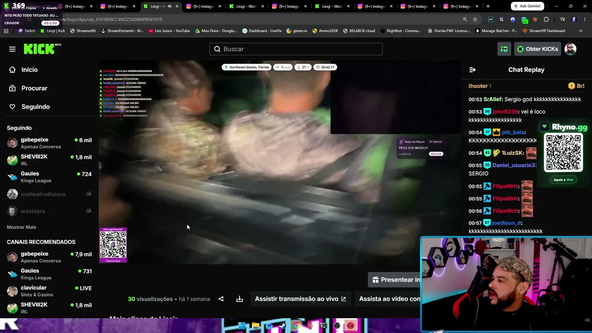Open File Explorer from the taskbar
Screen dimensions: 592x333
(255, 326)
